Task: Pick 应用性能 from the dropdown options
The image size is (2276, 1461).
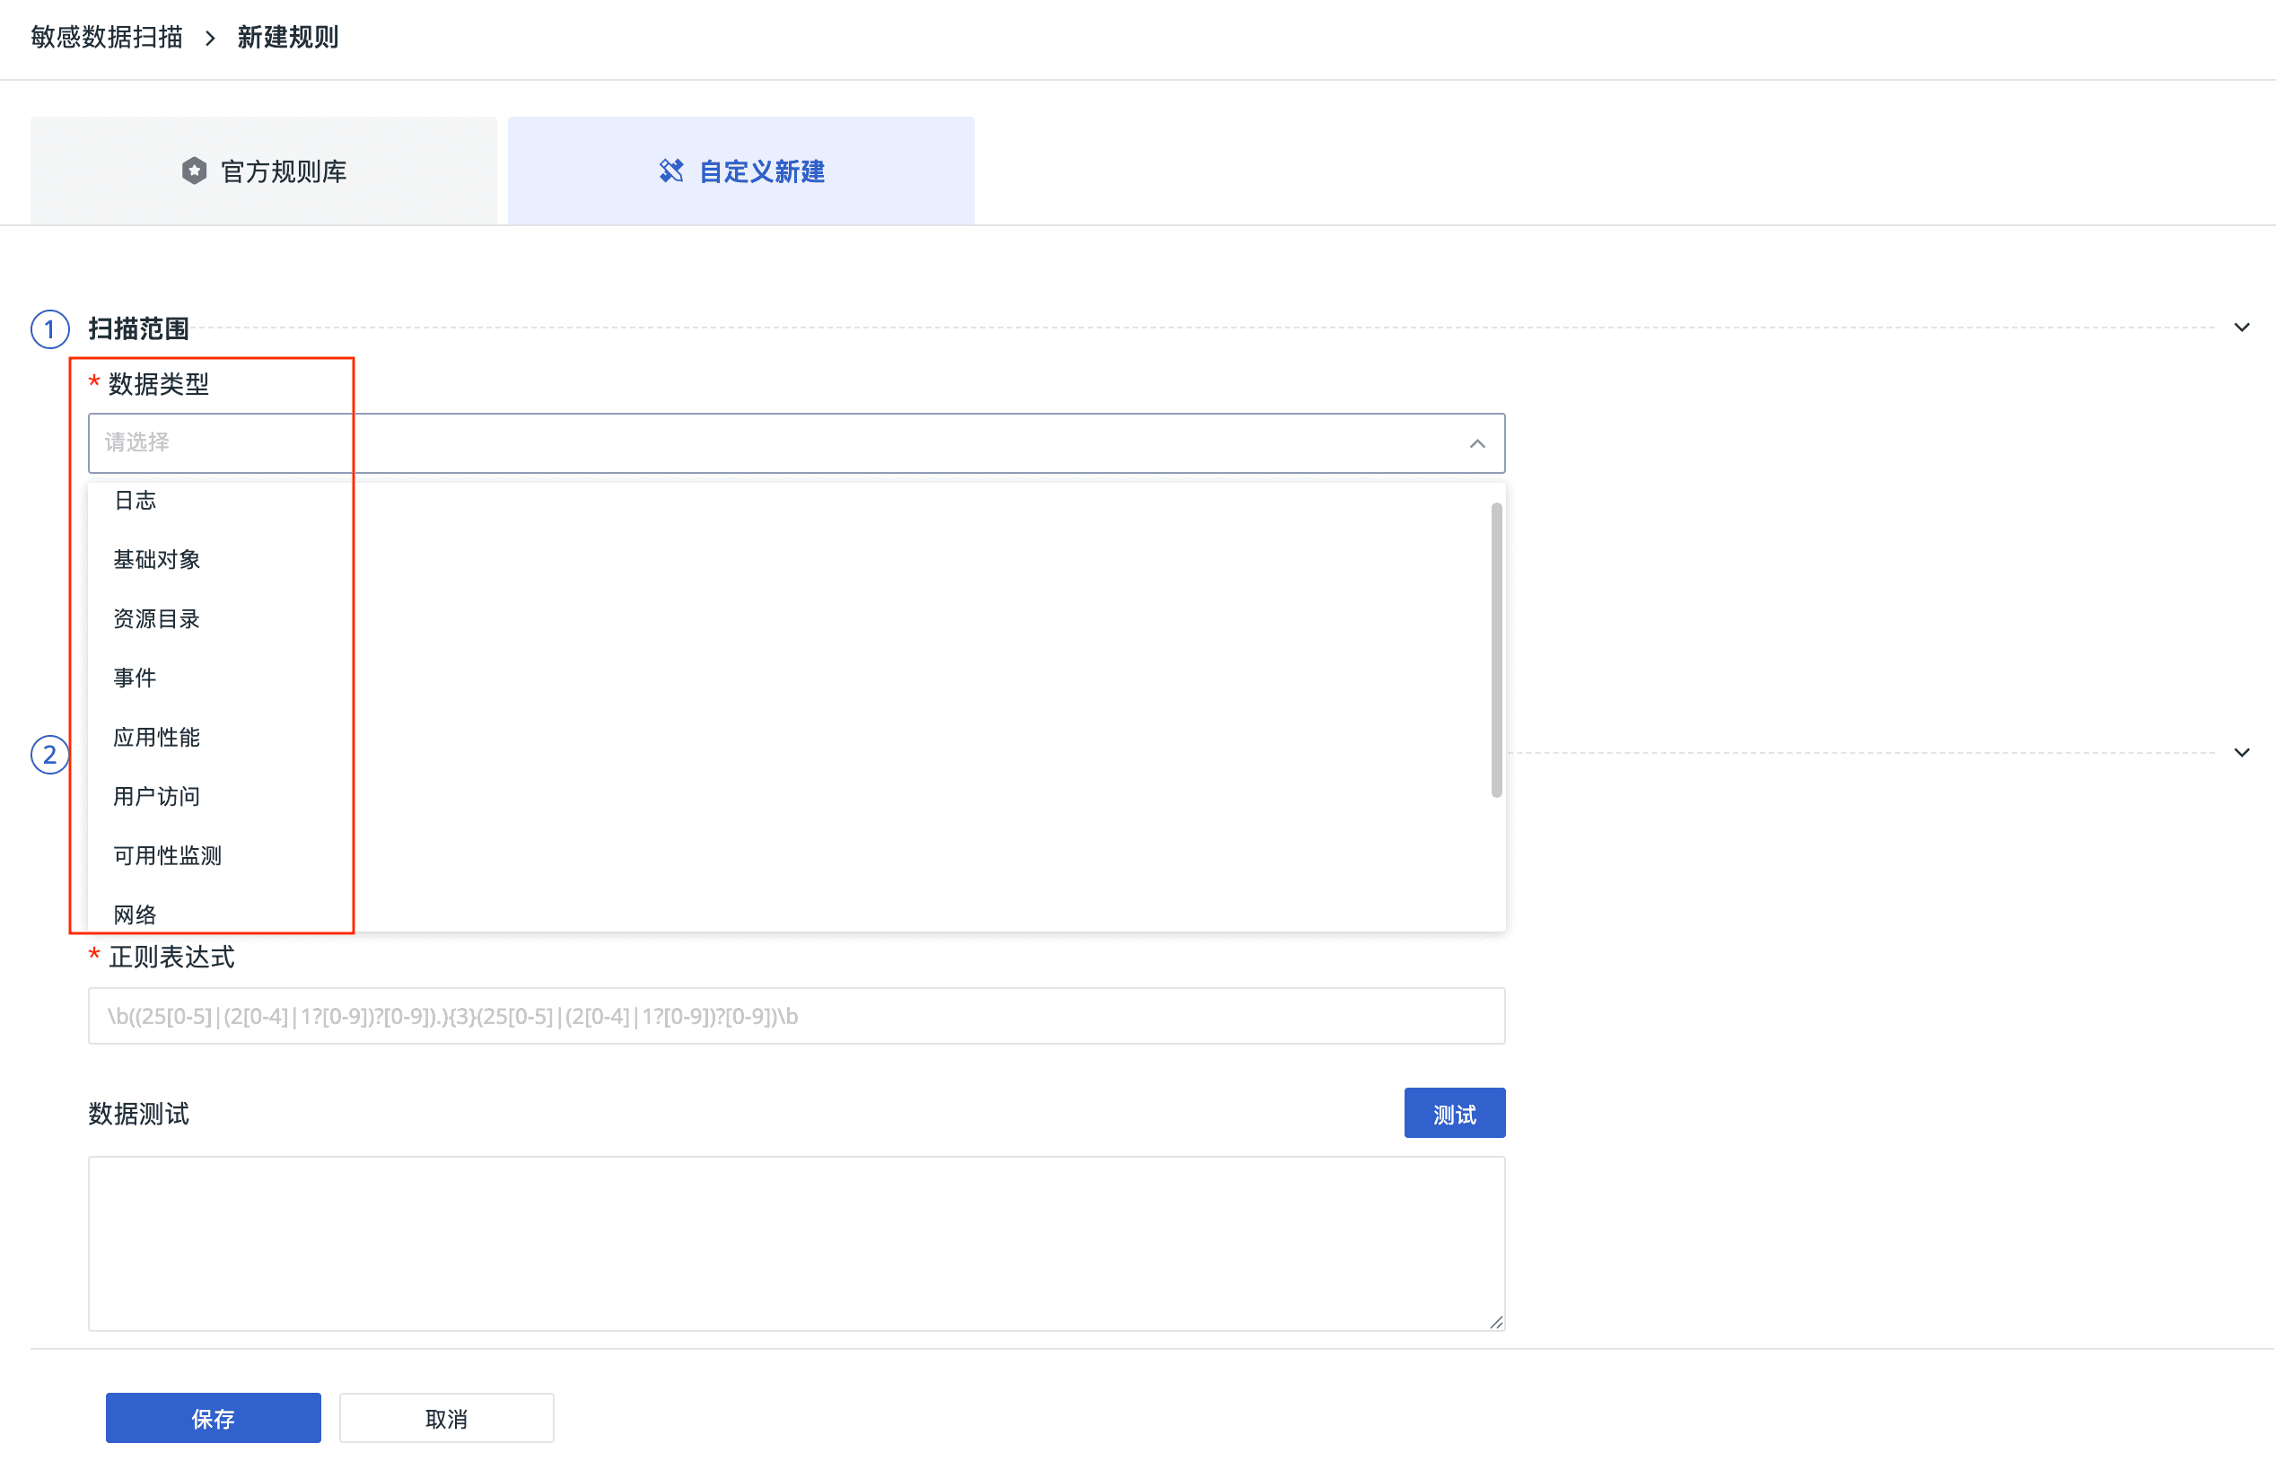Action: pyautogui.click(x=796, y=737)
